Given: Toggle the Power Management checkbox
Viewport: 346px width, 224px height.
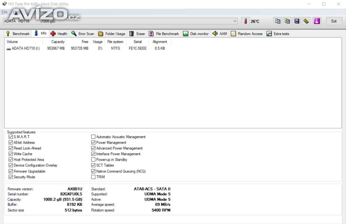Looking at the screenshot, I should point(93,142).
